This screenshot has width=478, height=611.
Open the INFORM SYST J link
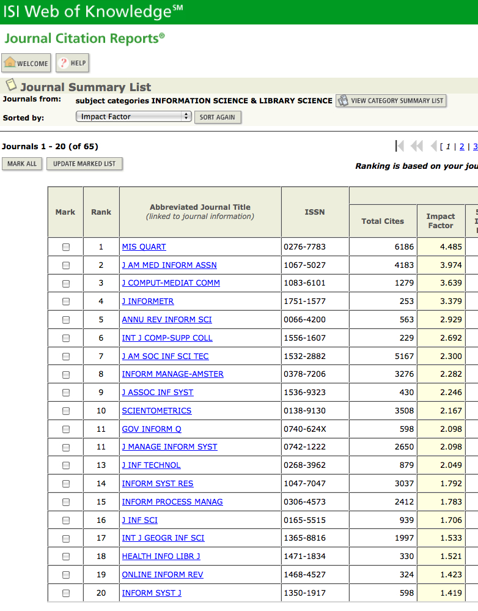click(152, 593)
